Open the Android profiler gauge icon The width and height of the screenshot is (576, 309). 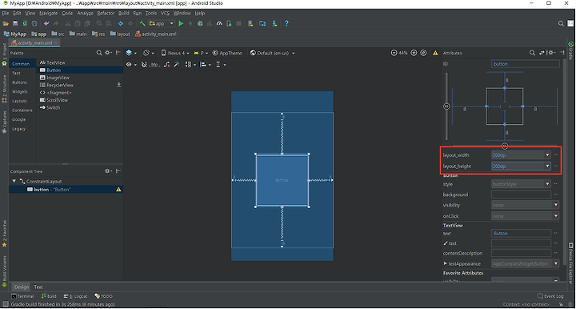[x=219, y=23]
